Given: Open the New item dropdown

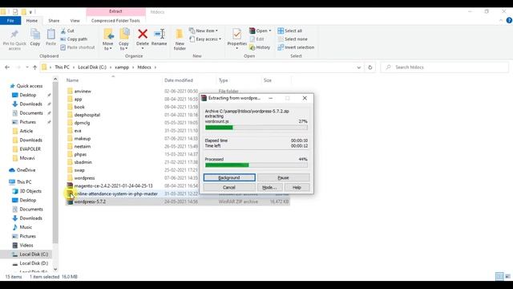Looking at the screenshot, I should (x=203, y=31).
